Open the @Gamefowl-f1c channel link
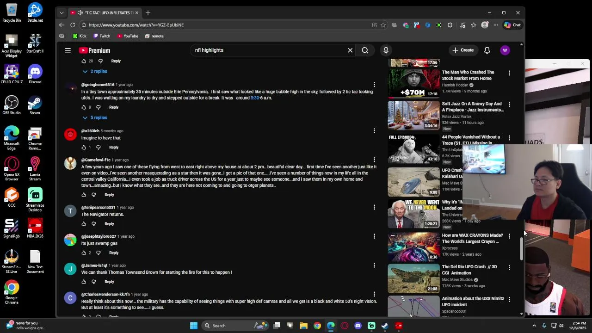 [96, 160]
